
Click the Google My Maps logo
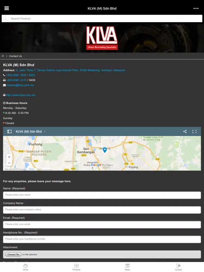tap(102, 165)
